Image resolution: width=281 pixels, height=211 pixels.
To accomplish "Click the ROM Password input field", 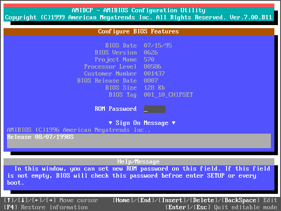I will click(x=155, y=109).
